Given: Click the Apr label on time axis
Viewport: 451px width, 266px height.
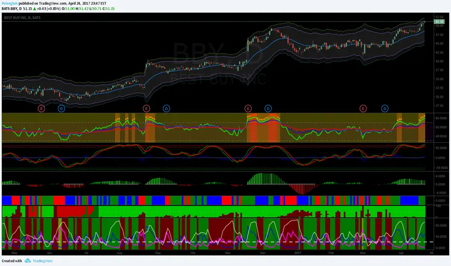Looking at the screenshot, I should tap(401, 253).
